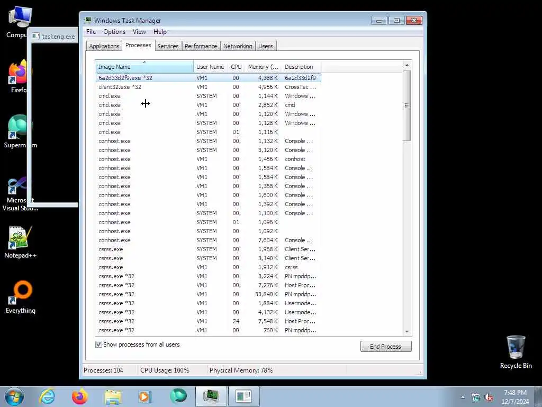Select the Everything desktop shortcut
The height and width of the screenshot is (407, 542).
[21, 297]
